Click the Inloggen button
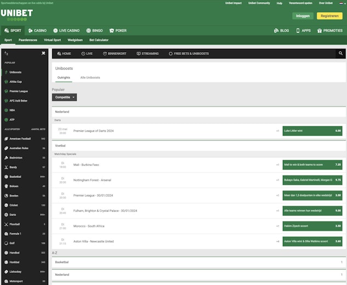Screen dimensions: 347x285 coord(303,16)
